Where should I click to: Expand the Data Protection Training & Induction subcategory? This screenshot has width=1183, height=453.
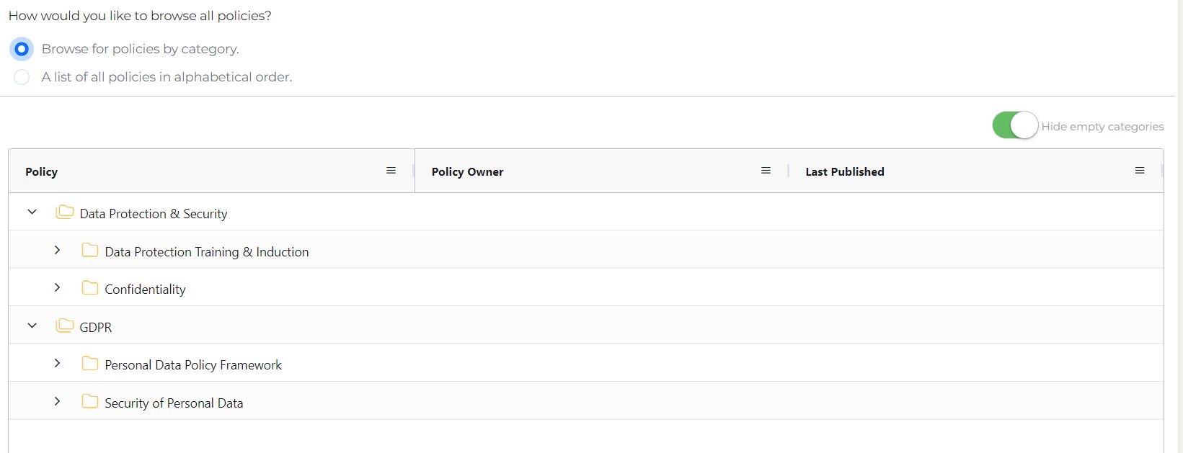click(x=57, y=250)
